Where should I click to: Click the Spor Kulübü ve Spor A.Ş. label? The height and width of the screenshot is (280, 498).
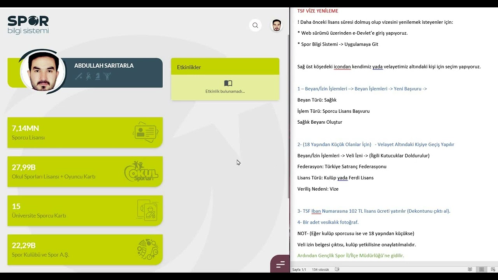tap(40, 255)
